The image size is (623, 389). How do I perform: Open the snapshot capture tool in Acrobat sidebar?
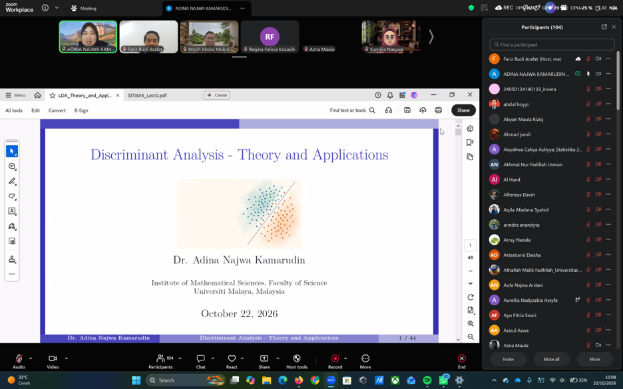12,241
